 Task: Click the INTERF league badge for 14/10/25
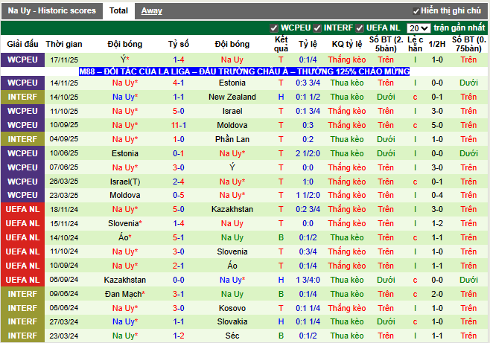point(22,97)
